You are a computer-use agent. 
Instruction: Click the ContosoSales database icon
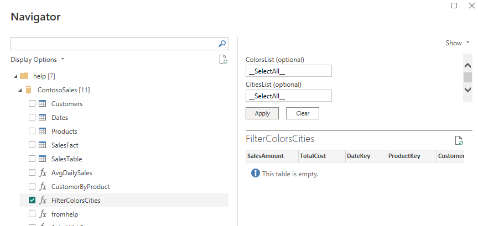[x=29, y=90]
